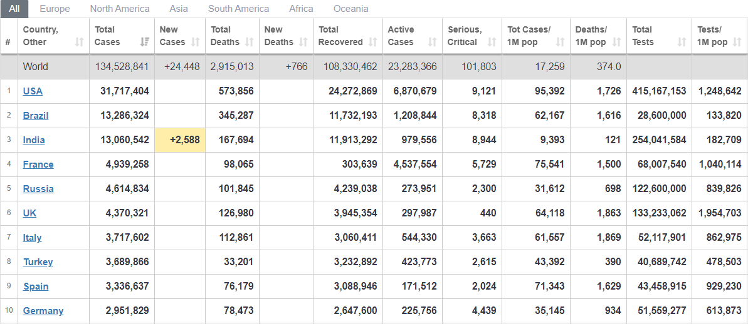Sort by Total Deaths column arrows
The height and width of the screenshot is (324, 748).
(249, 42)
